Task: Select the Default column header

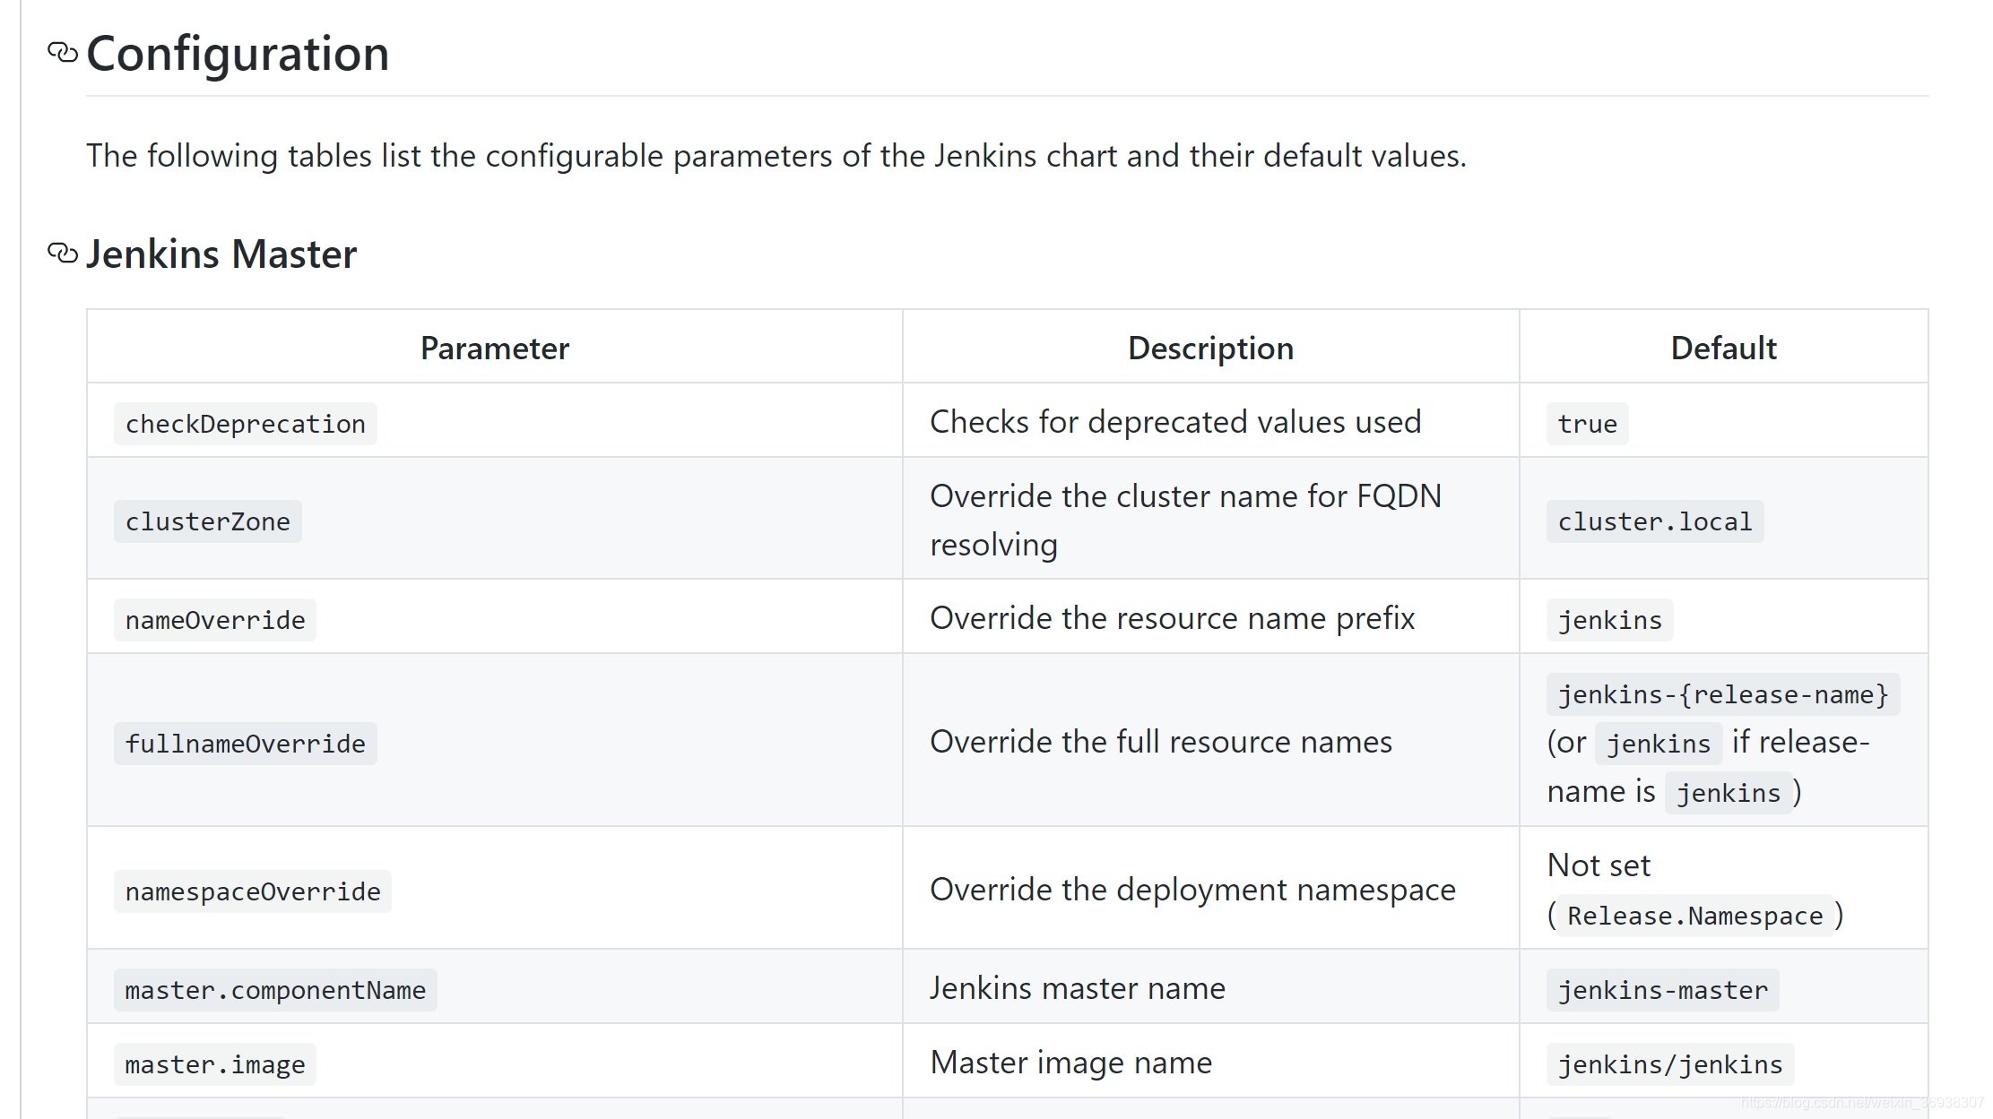Action: [x=1724, y=348]
